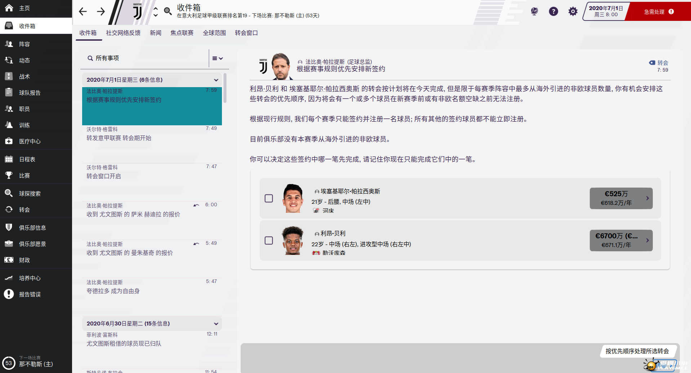The image size is (691, 373).
Task: Collapse the 2020年7月1日星期三 message group
Action: click(x=216, y=80)
